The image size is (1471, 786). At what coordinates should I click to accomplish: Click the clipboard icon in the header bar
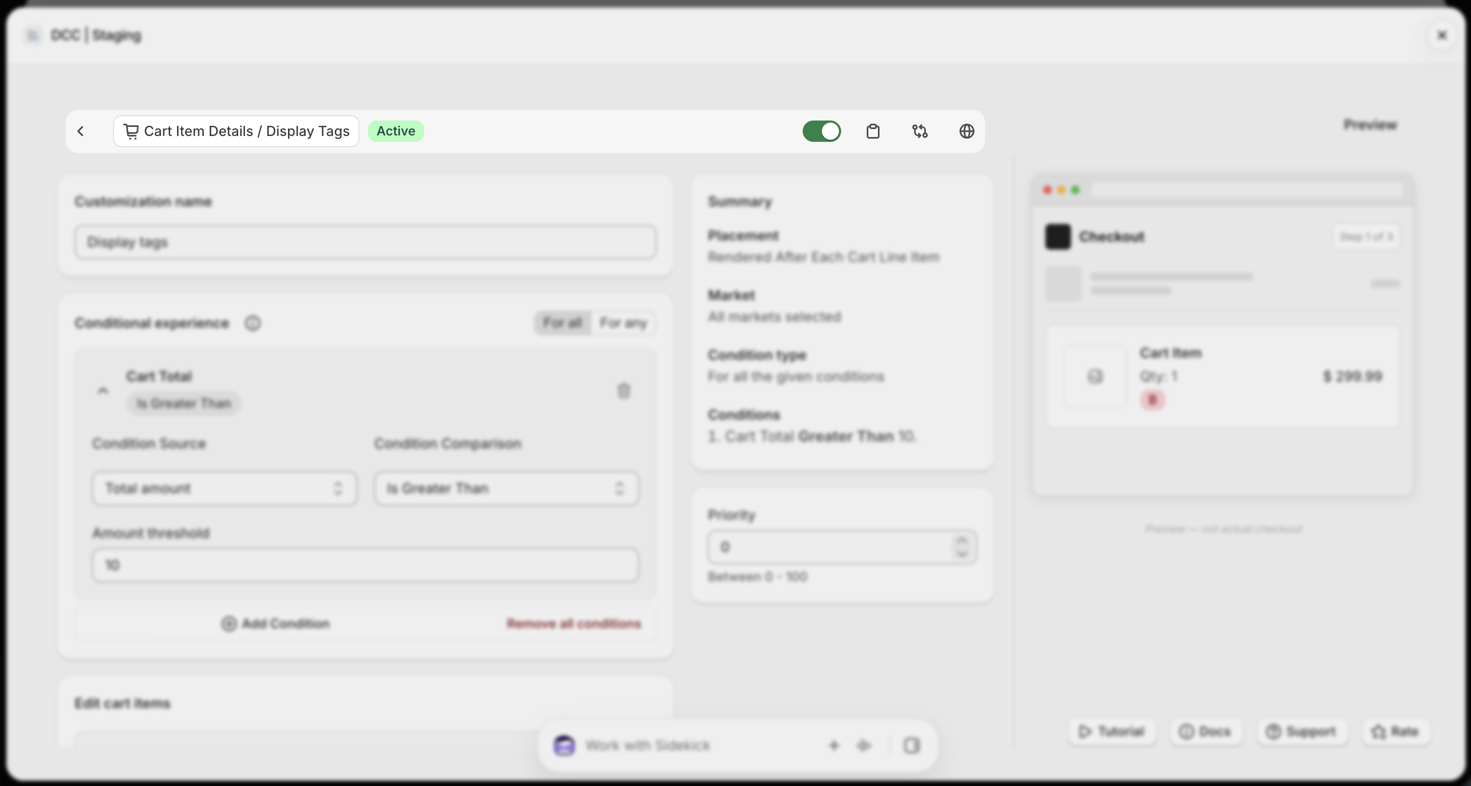(x=873, y=131)
